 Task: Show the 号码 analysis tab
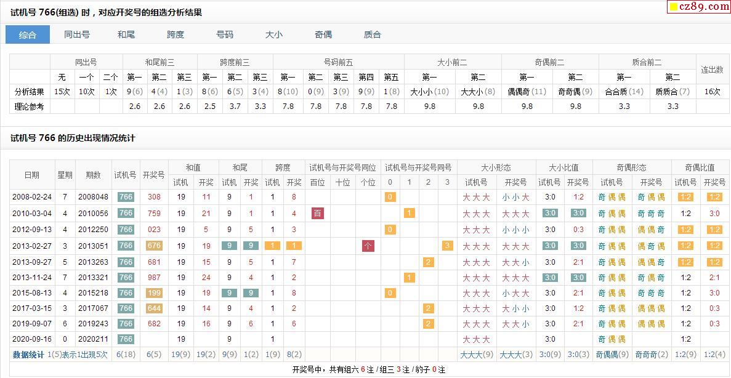point(225,34)
